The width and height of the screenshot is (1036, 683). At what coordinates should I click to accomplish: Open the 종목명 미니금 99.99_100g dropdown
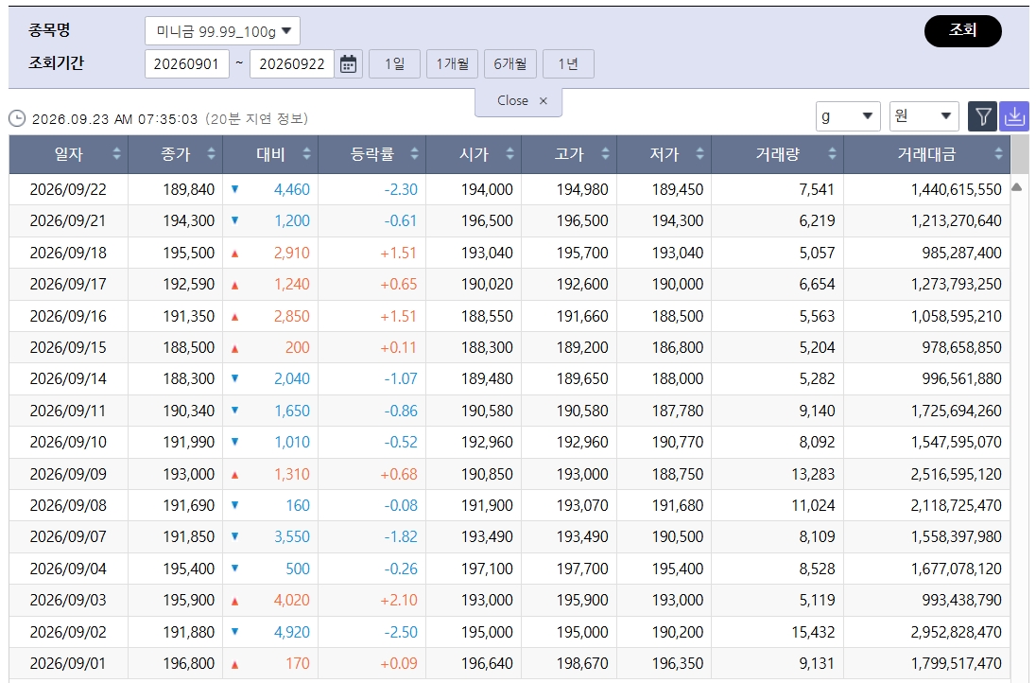222,31
